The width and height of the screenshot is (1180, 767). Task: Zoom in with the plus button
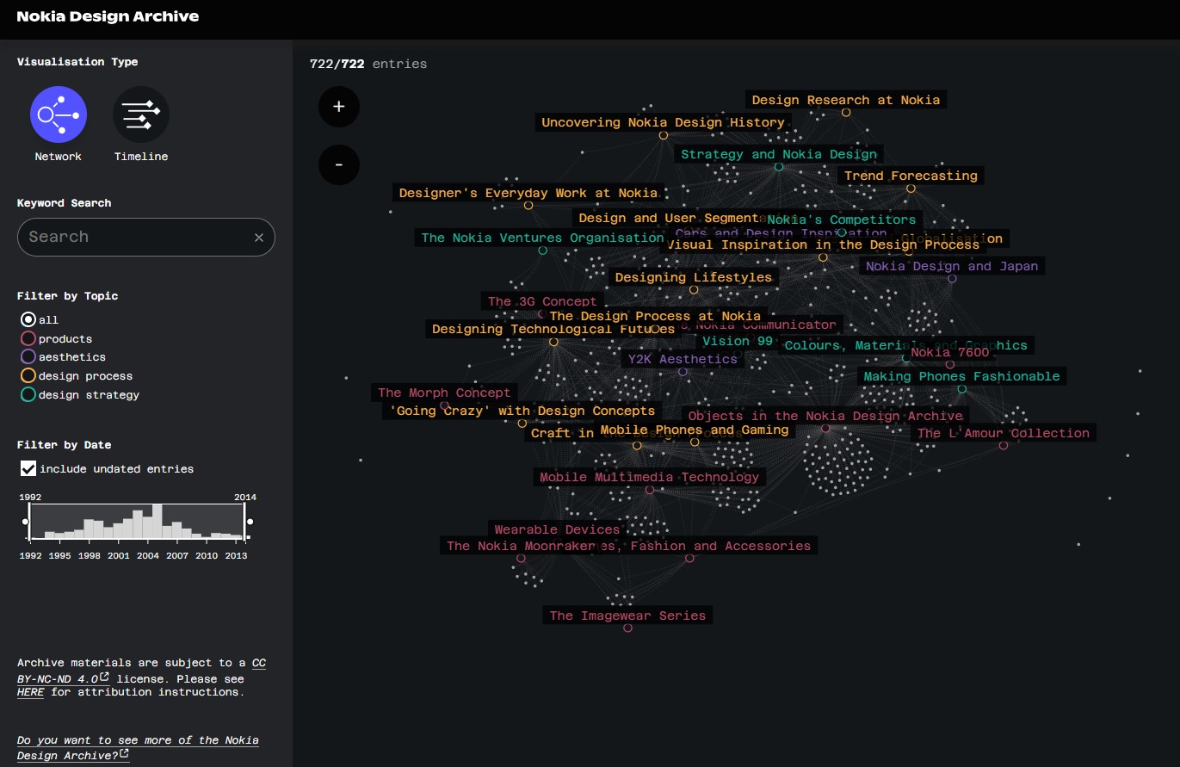[339, 107]
